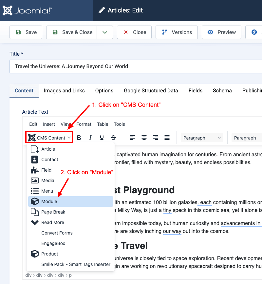262x284 pixels.
Task: Choose Smile Pack - Smart Tags Inserter
Action: (x=71, y=264)
